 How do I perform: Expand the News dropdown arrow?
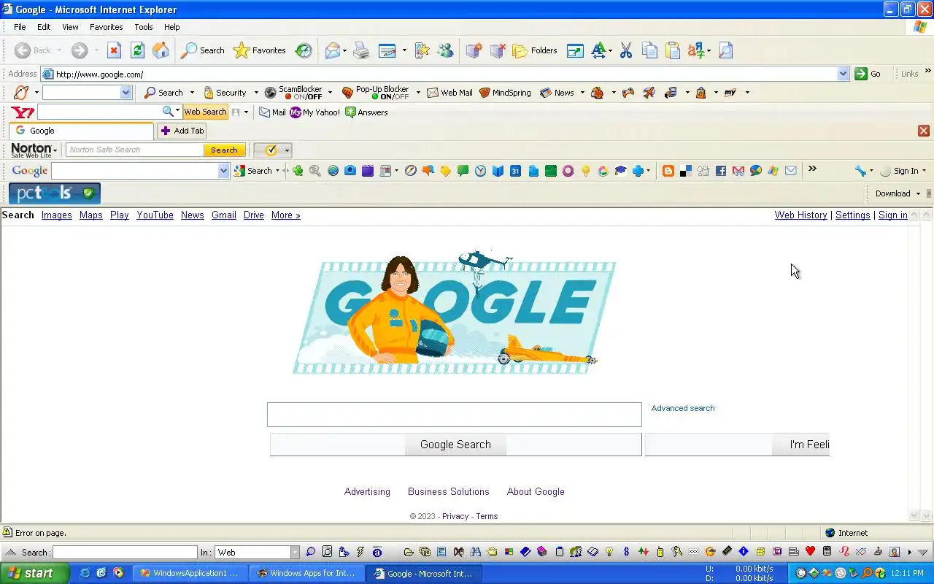(x=582, y=93)
